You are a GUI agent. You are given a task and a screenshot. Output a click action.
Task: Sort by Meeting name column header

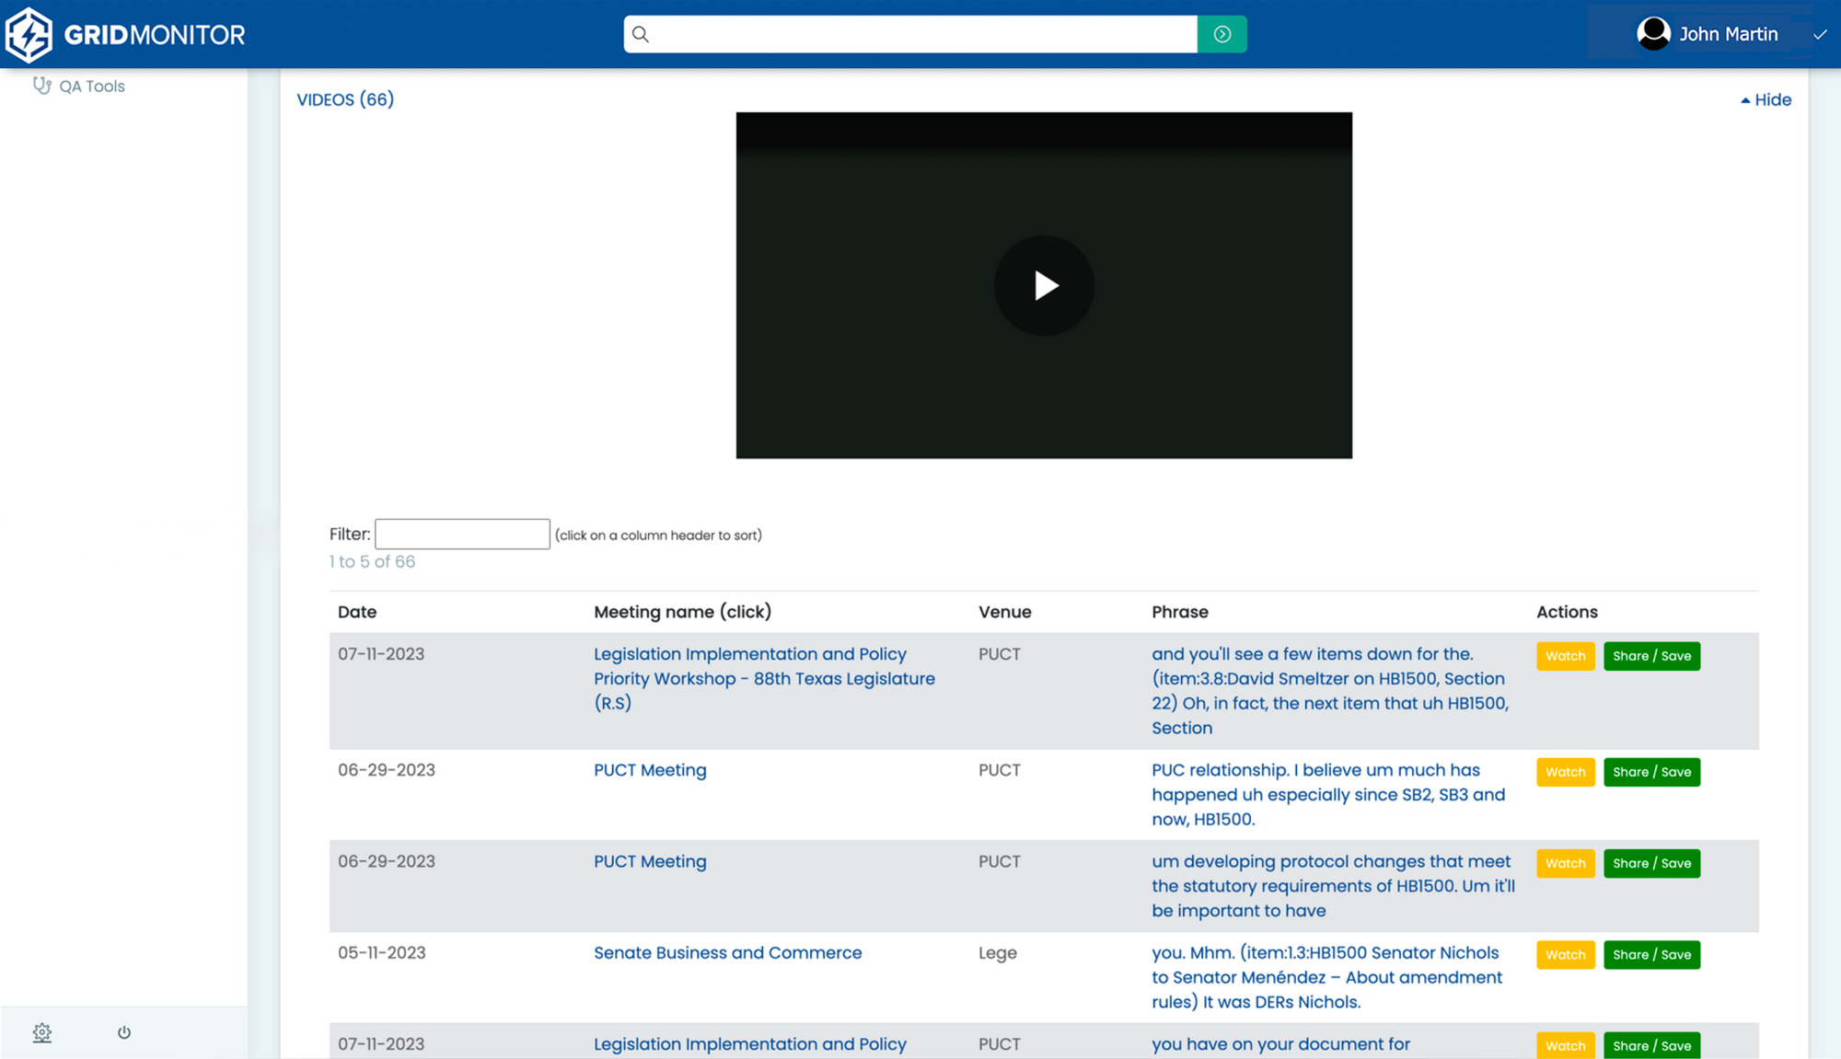682,612
